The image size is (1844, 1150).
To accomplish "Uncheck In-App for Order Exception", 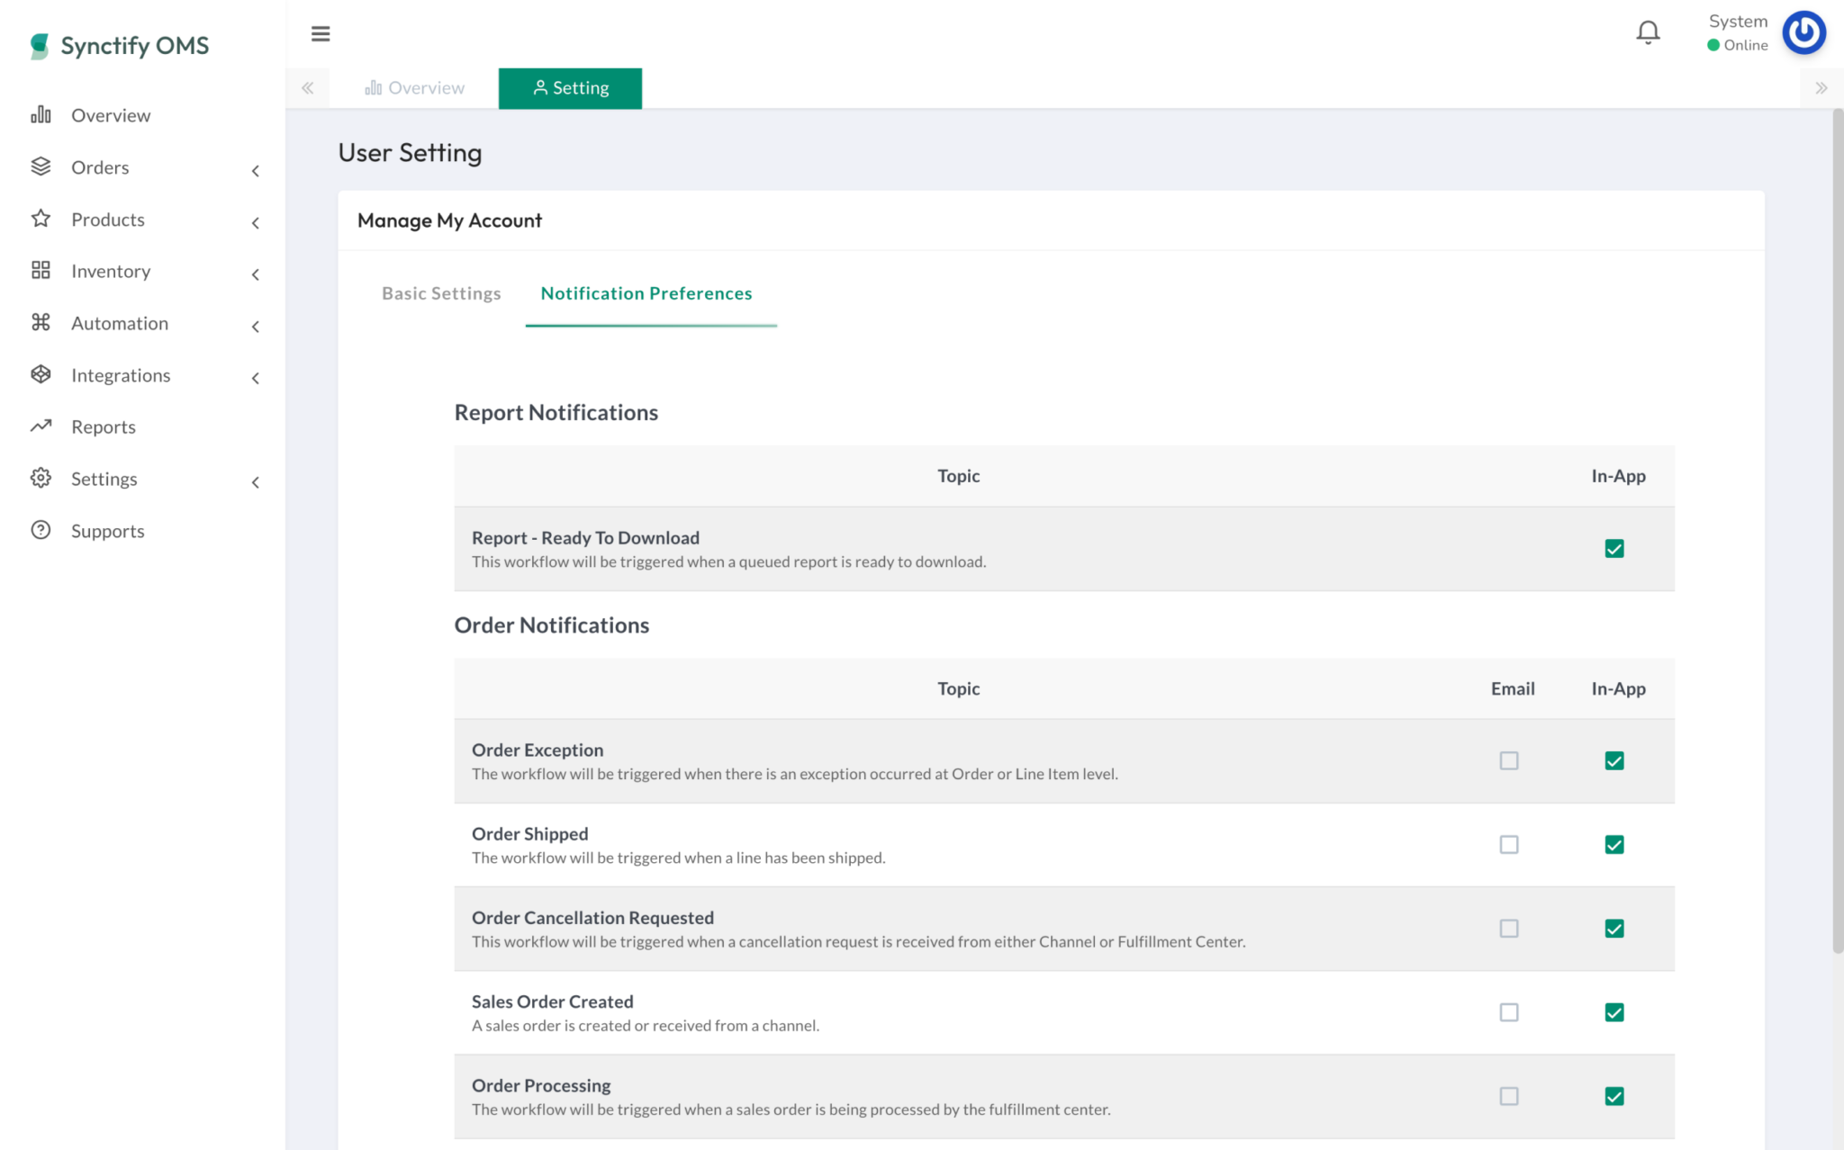I will [1614, 761].
